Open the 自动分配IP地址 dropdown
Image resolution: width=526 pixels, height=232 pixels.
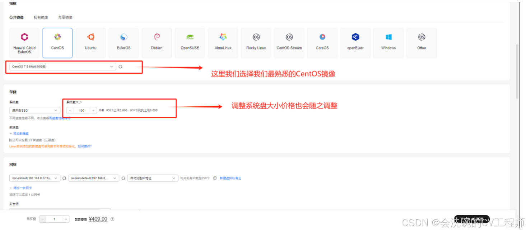153,178
